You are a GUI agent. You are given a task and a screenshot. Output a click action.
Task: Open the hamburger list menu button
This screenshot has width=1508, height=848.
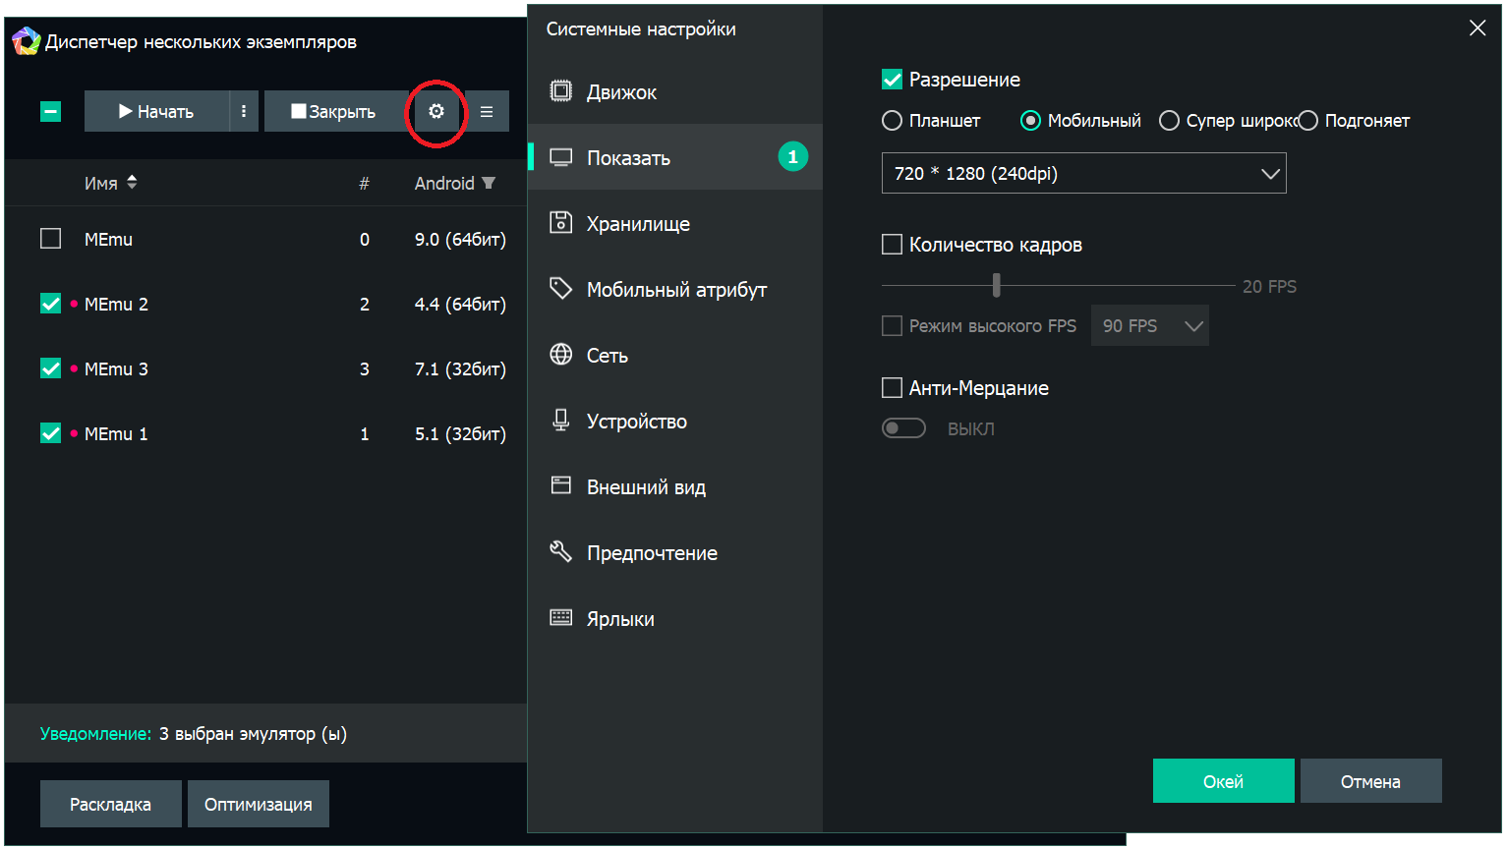click(487, 112)
